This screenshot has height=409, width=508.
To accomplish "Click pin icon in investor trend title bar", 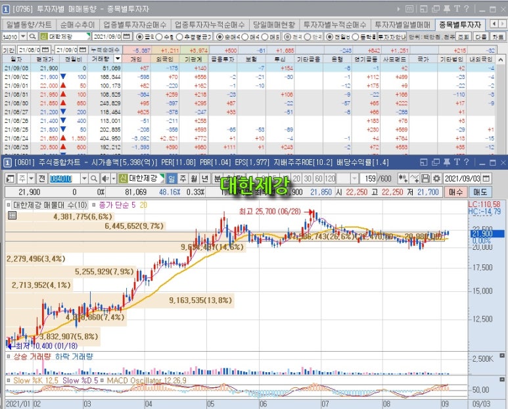I will pos(447,9).
